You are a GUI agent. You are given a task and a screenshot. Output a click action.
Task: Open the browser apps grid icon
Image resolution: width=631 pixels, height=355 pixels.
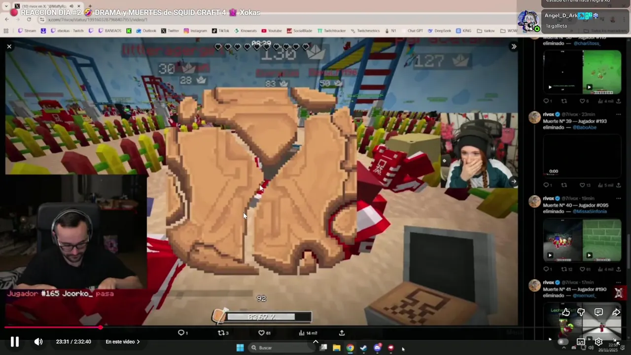point(6,31)
